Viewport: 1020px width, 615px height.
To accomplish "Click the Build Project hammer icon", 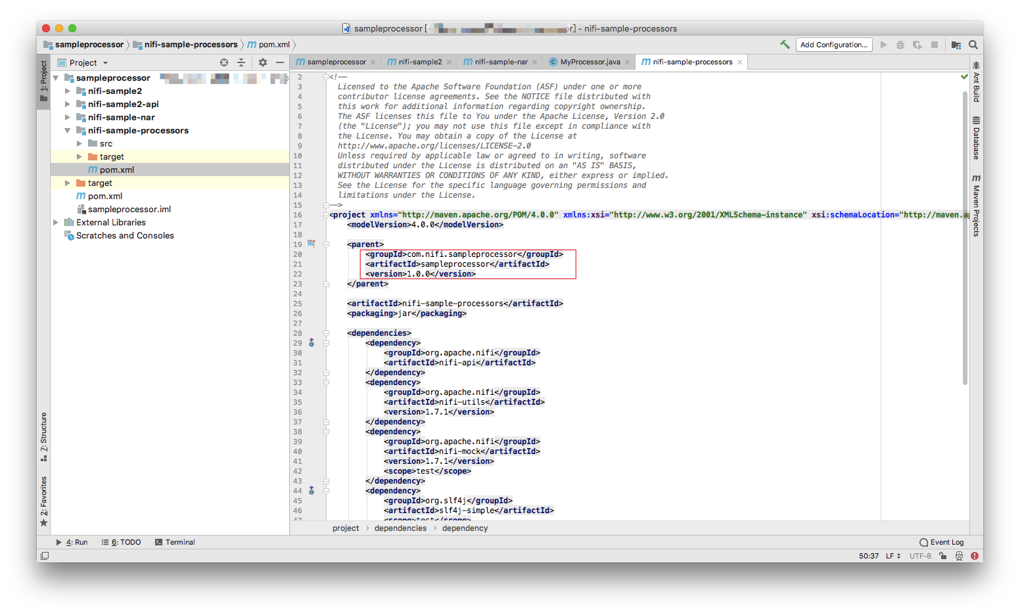I will (x=785, y=45).
